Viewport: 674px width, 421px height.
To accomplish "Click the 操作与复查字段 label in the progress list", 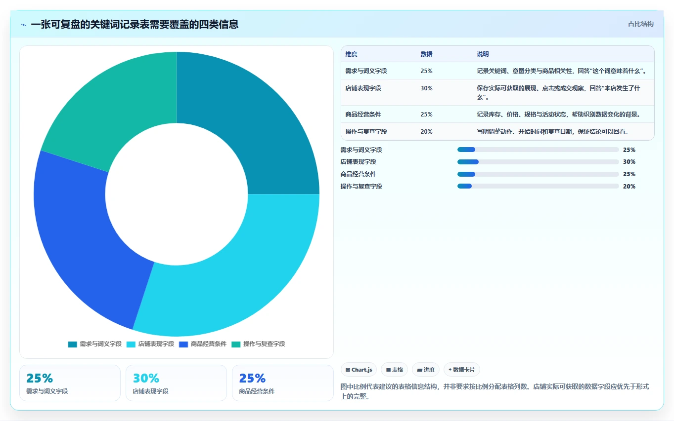I will [x=361, y=186].
